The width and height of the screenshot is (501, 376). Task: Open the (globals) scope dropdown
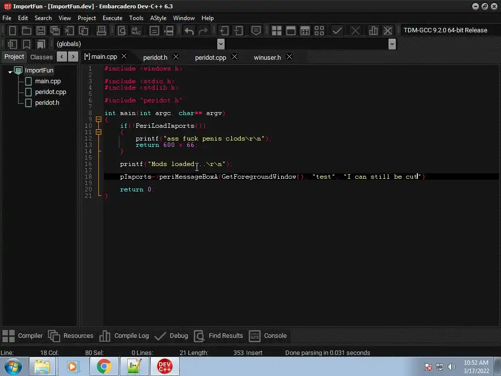tap(221, 44)
